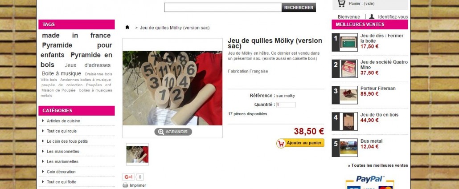Click the user icon beside Identifiez-vous

pos(372,16)
